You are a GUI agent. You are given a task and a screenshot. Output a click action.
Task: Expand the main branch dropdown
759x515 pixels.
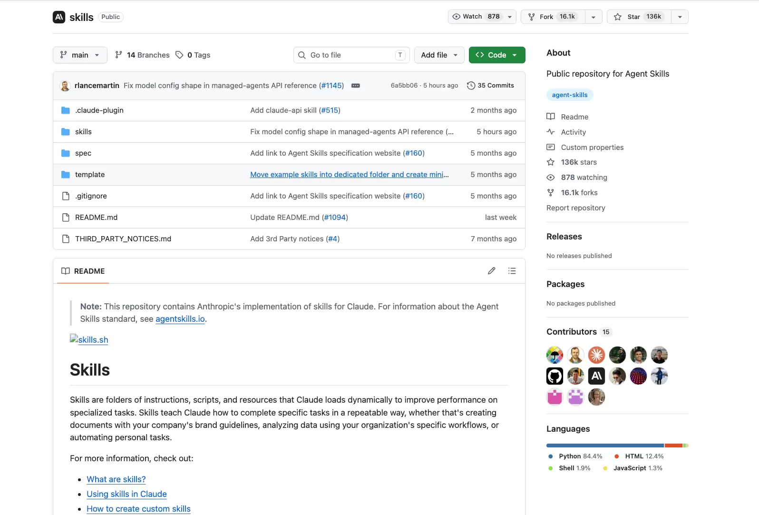click(x=80, y=55)
